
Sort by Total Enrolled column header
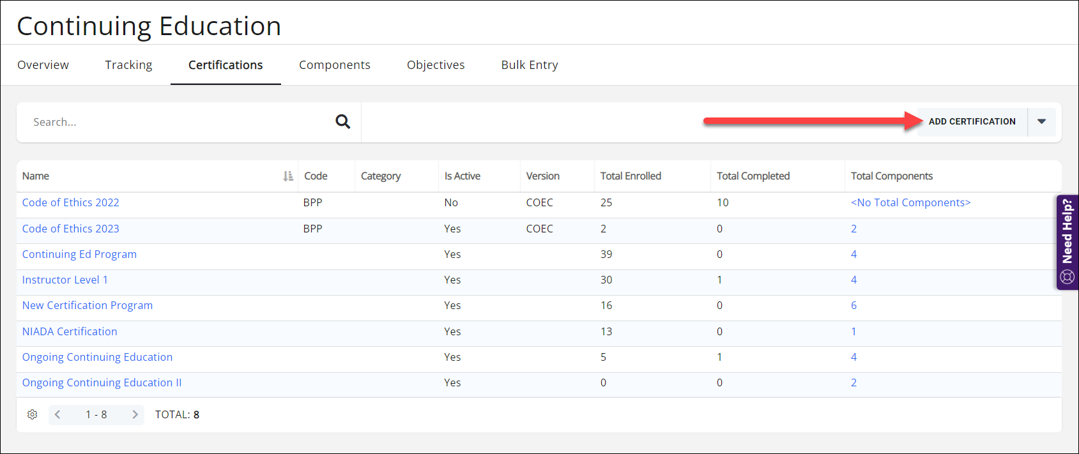(631, 176)
